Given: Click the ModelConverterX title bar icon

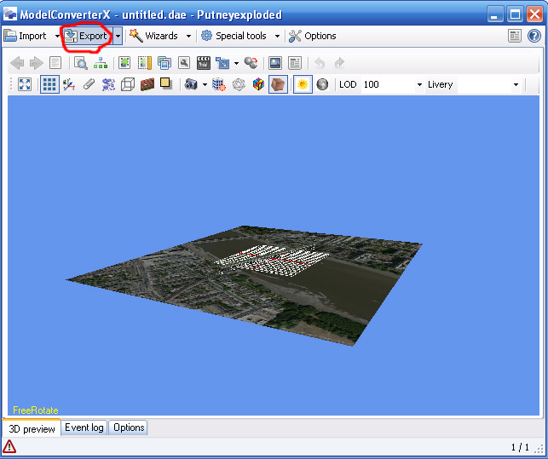Looking at the screenshot, I should 10,14.
